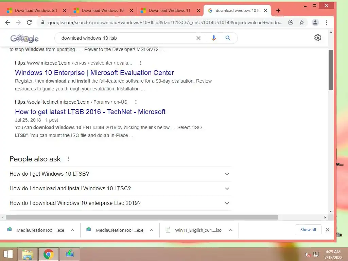Click horizontal scrollbar right arrow
348x261 pixels.
(x=325, y=217)
